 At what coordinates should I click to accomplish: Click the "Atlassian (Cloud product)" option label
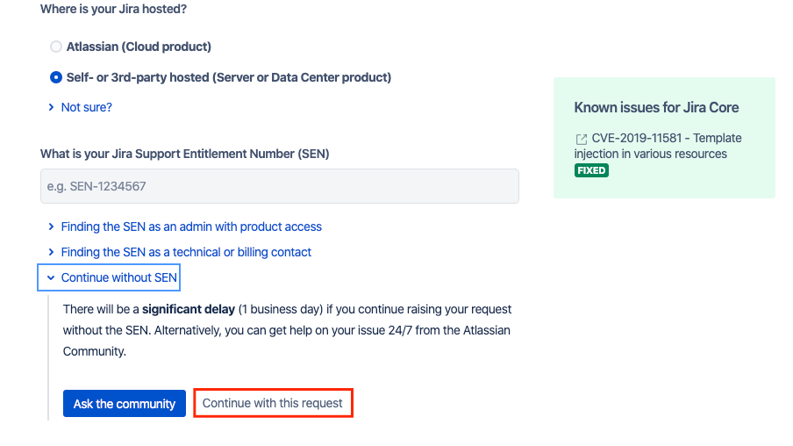139,47
